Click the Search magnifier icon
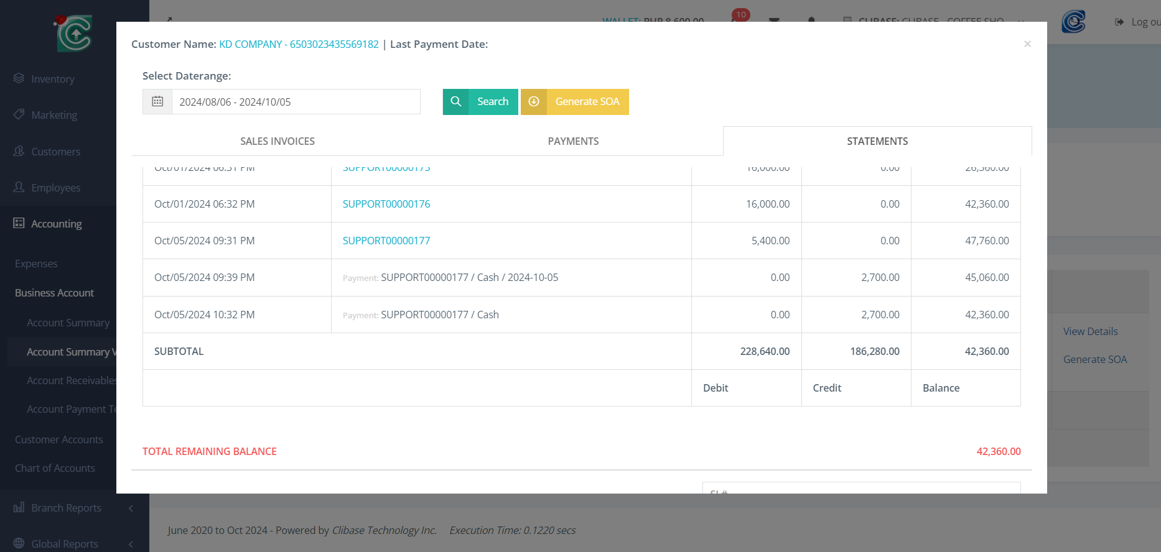Viewport: 1161px width, 552px height. pyautogui.click(x=456, y=102)
